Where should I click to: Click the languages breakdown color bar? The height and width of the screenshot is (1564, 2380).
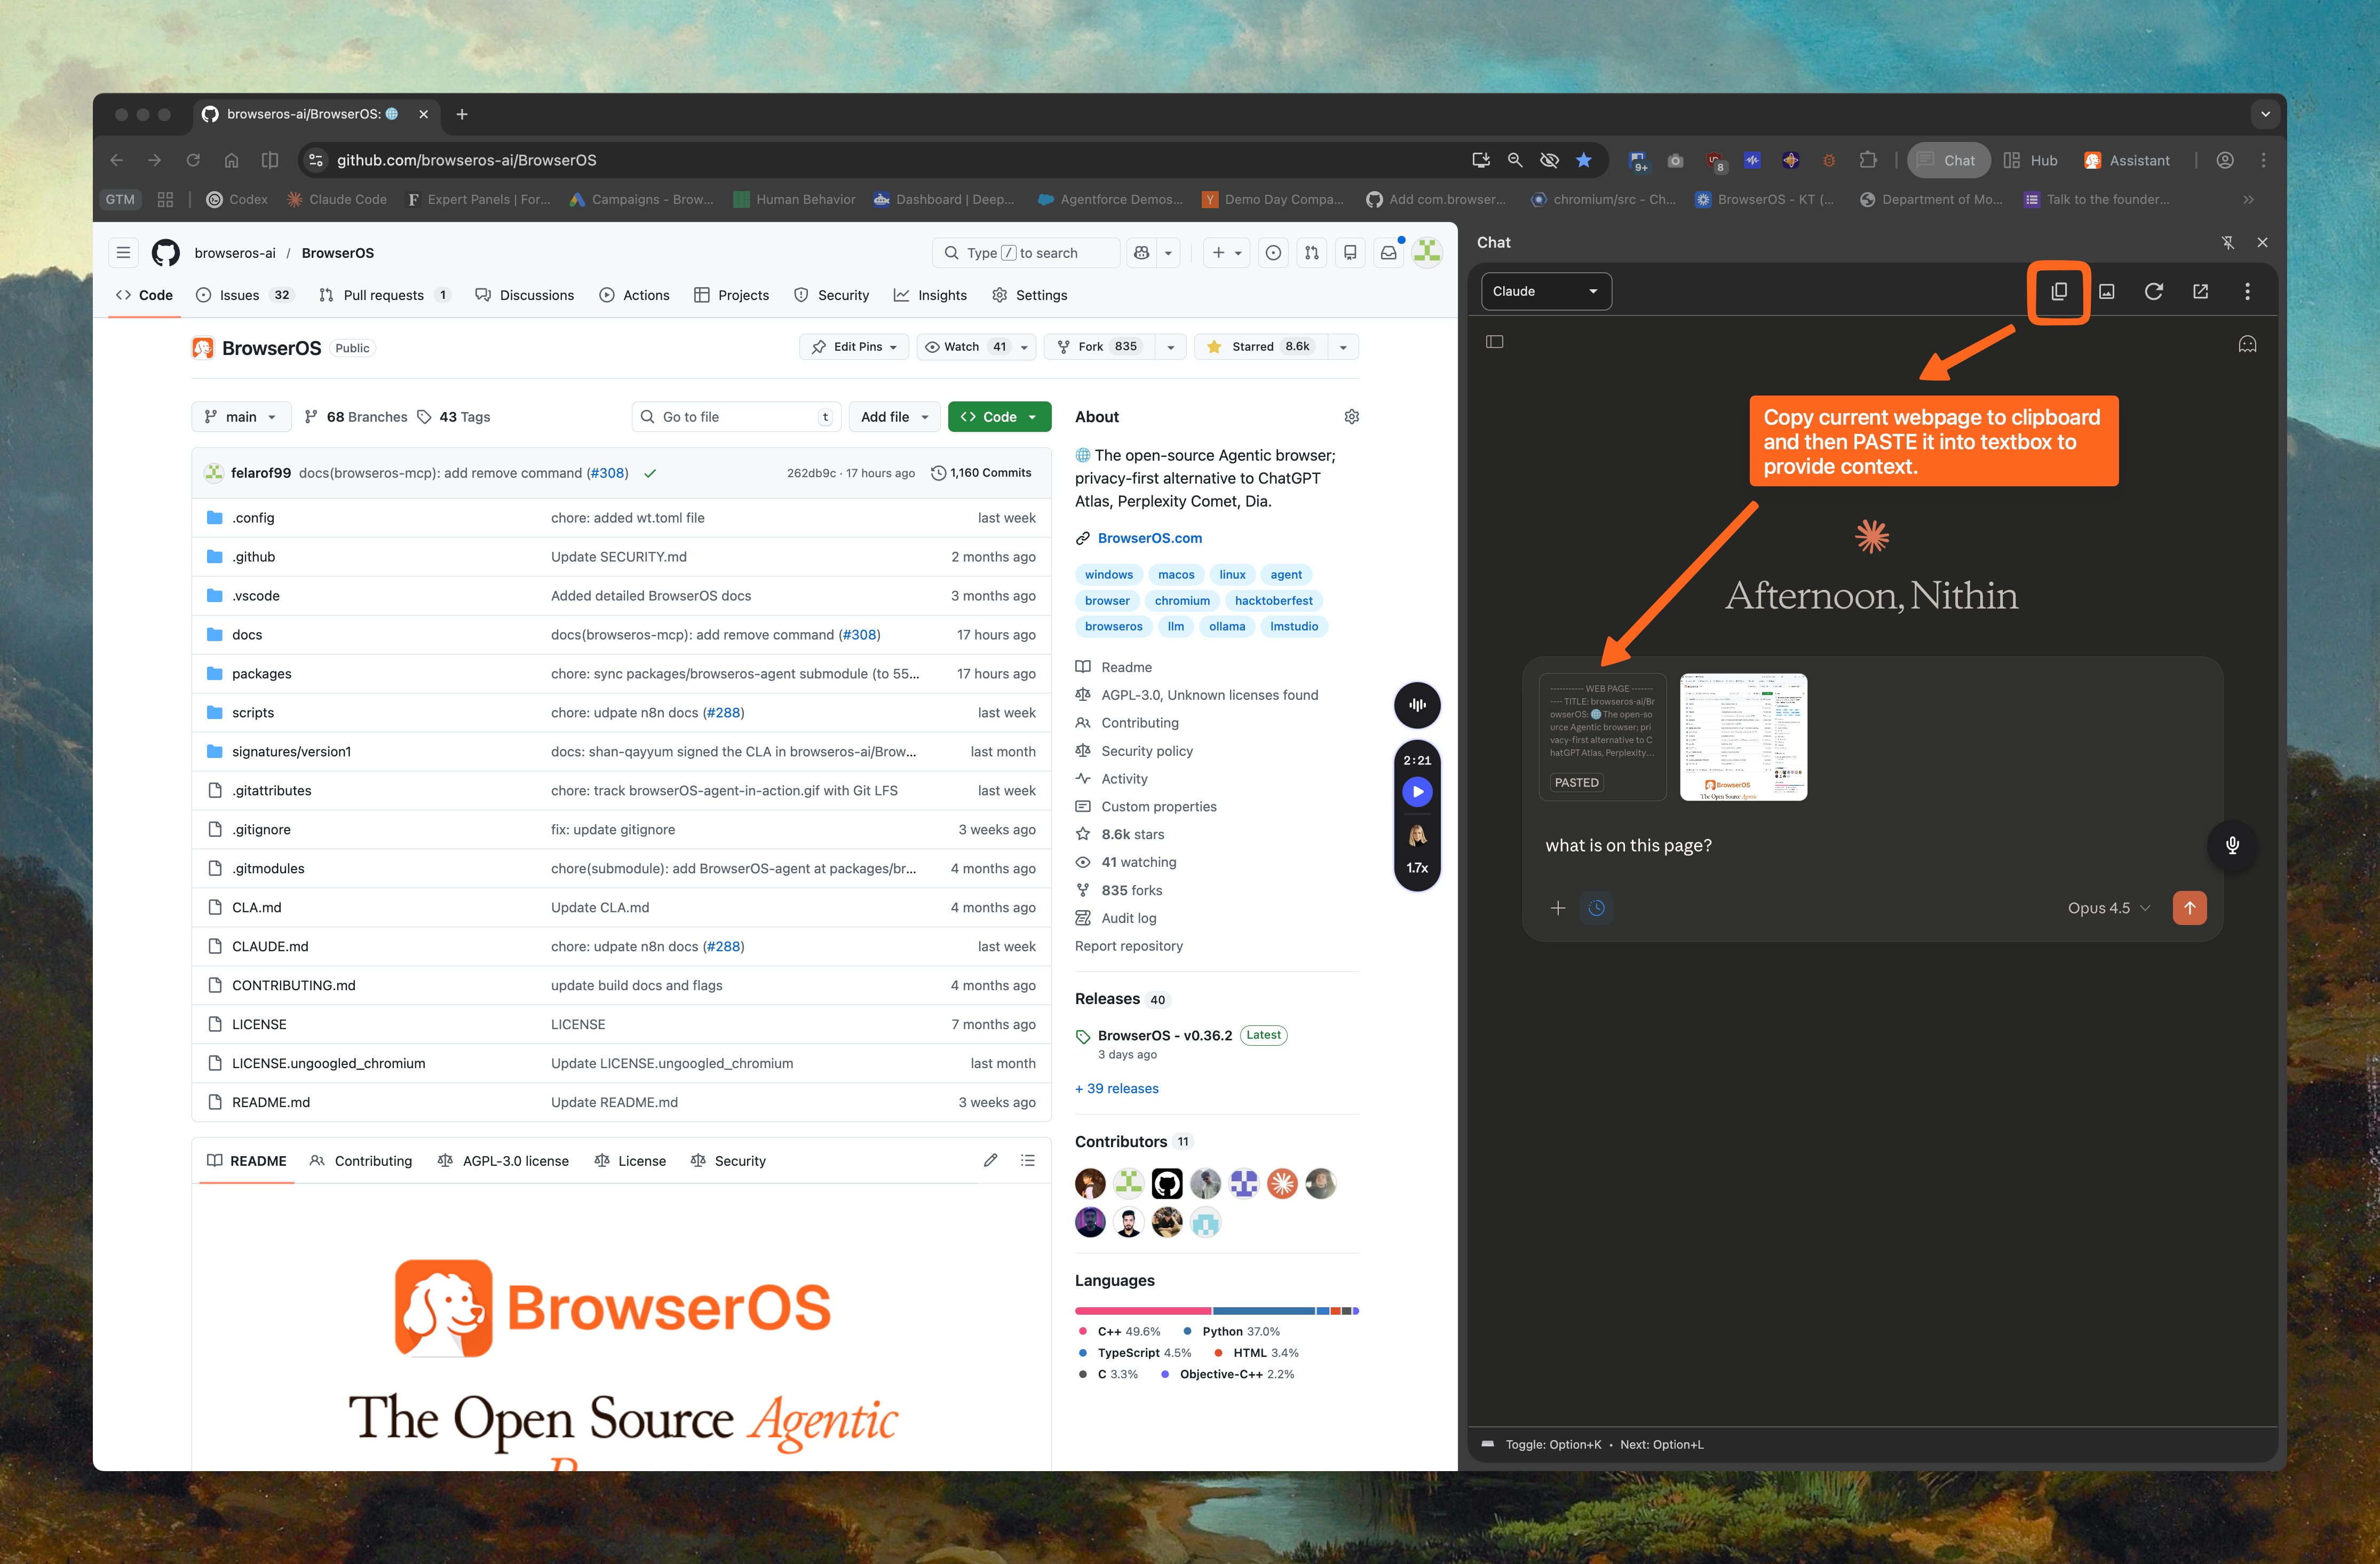pos(1216,1310)
